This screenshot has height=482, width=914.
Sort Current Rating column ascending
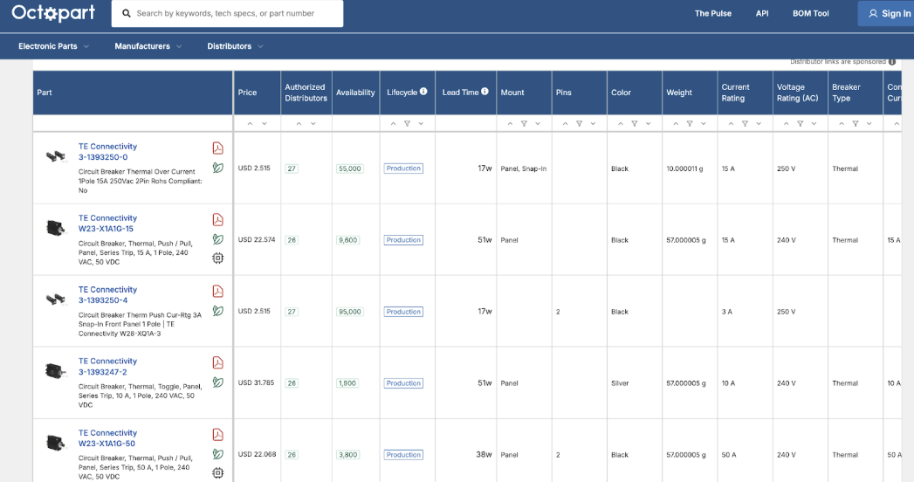[x=731, y=124]
